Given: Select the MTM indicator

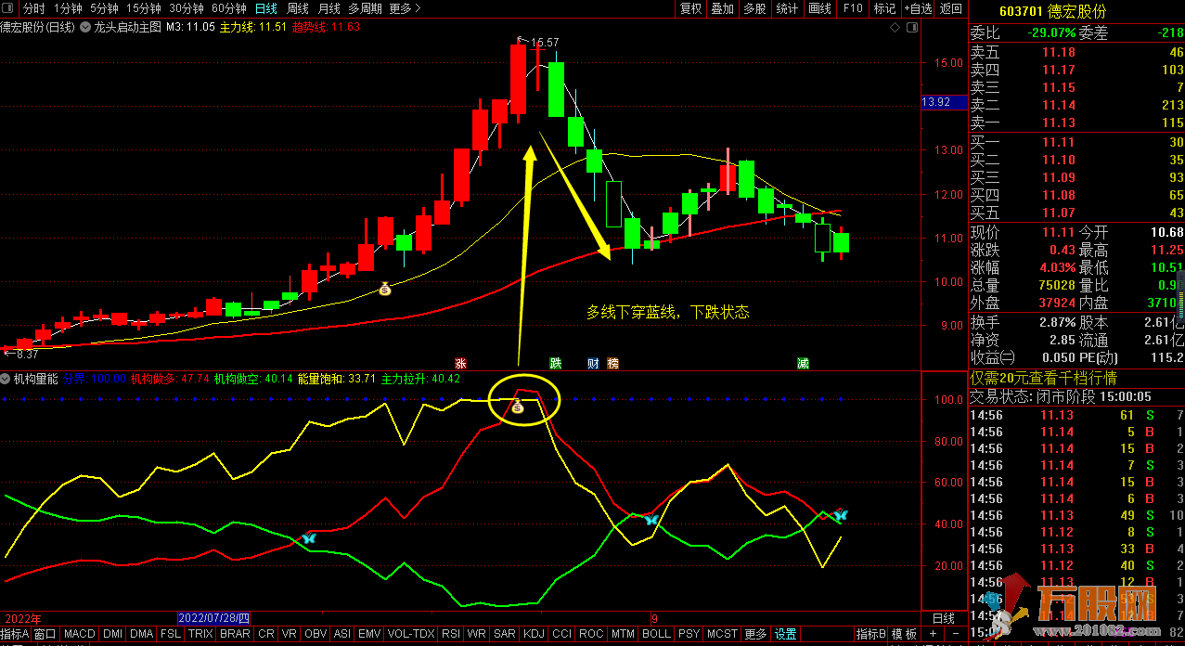Looking at the screenshot, I should (623, 634).
